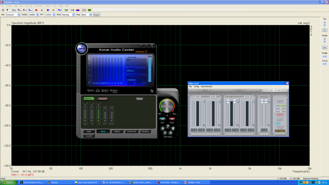Click the ABC text overlay icon in Arta

(60, 10)
